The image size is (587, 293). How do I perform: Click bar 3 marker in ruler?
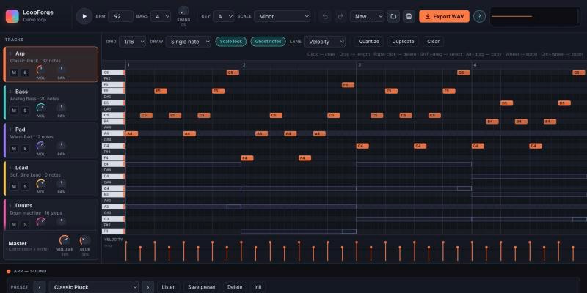click(360, 65)
